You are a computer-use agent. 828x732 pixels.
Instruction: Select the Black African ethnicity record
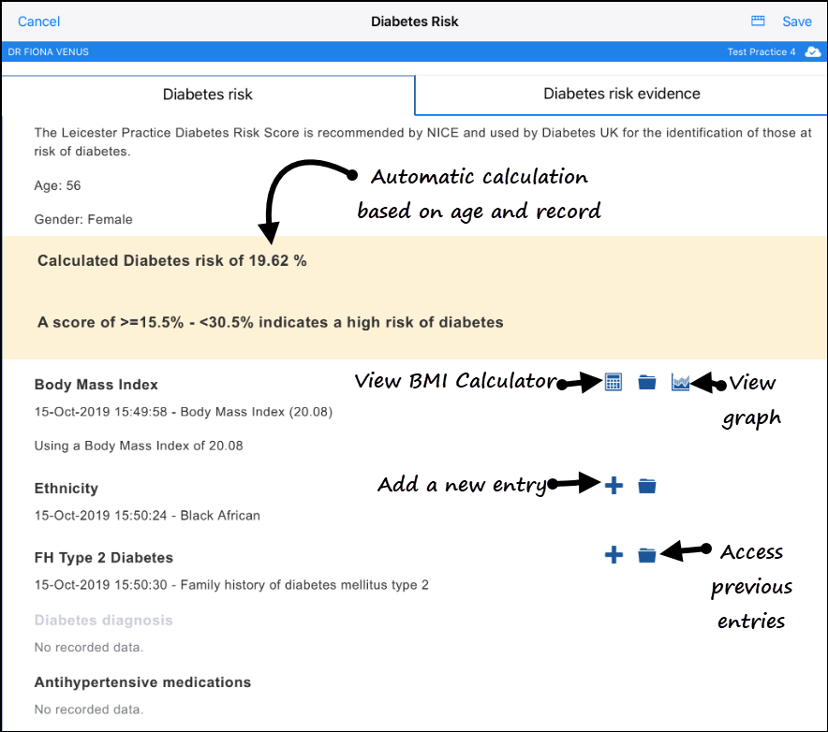coord(147,515)
